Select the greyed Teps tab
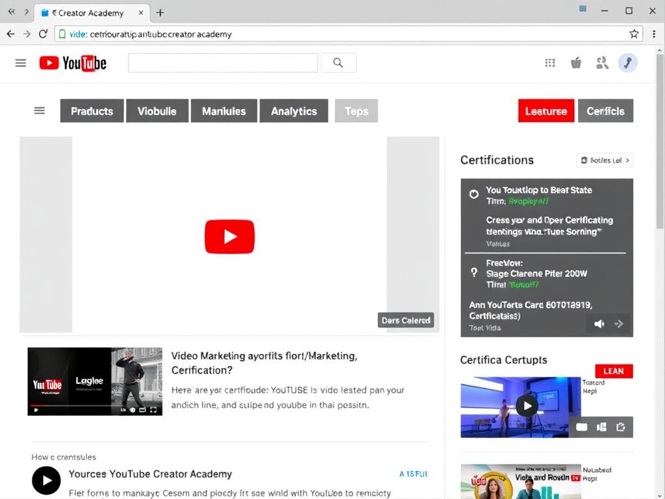The height and width of the screenshot is (499, 665). [357, 110]
